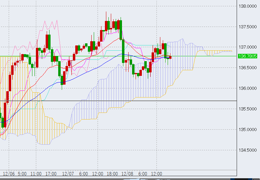Select the 12/06 date on time axis
The width and height of the screenshot is (260, 180).
click(x=9, y=174)
